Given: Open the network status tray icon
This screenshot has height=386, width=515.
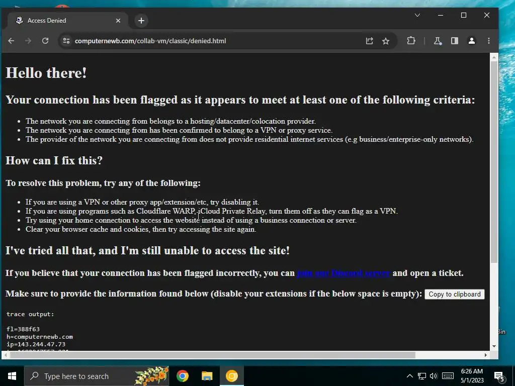Looking at the screenshot, I should [422, 376].
